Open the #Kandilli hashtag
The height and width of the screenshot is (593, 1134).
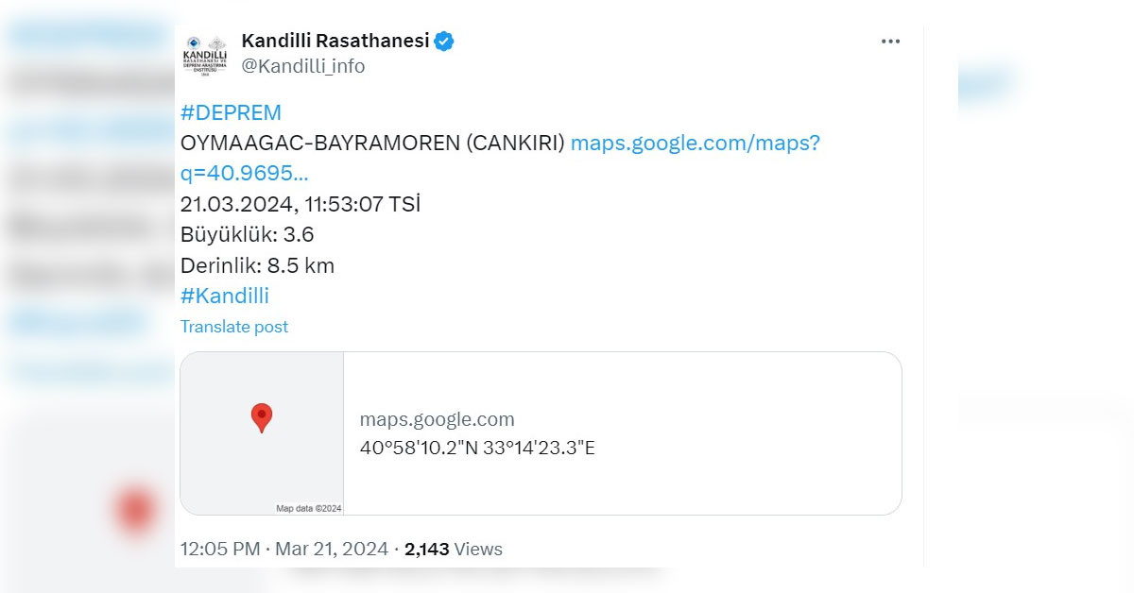tap(225, 296)
